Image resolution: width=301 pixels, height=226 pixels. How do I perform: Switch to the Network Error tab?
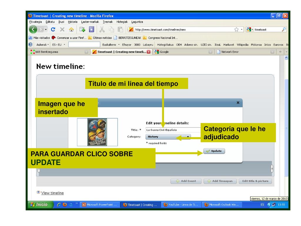point(245,52)
